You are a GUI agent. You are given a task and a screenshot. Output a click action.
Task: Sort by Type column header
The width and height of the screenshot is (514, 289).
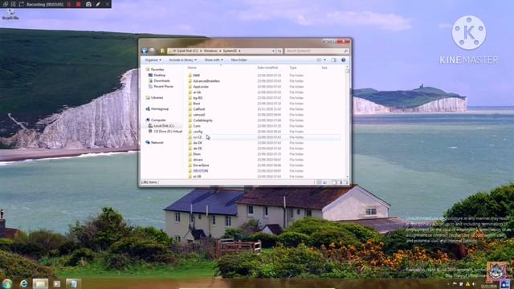292,67
